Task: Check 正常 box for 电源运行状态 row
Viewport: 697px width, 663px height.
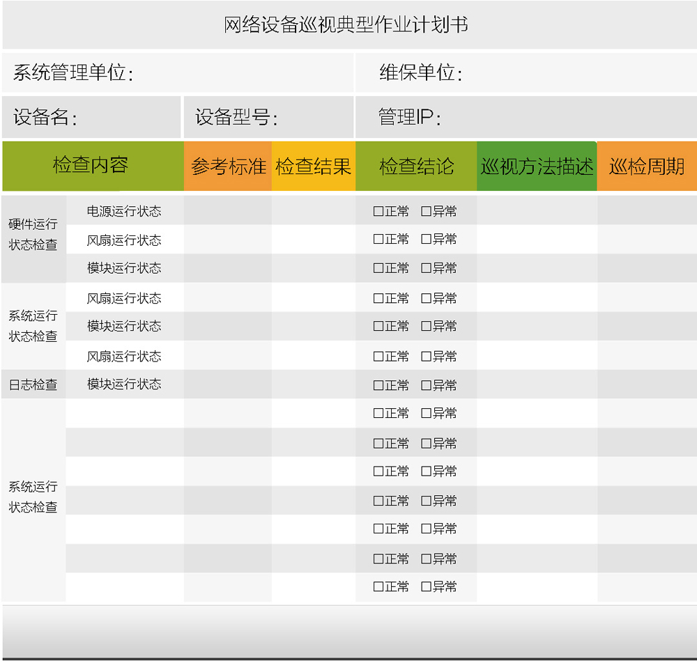Action: click(378, 212)
